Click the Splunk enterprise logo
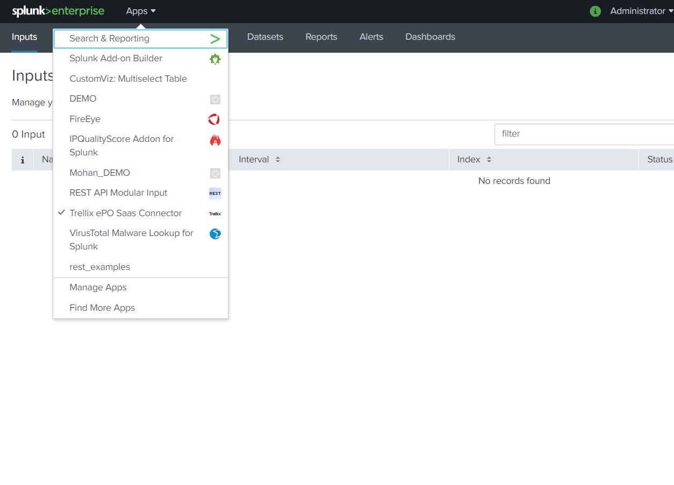Viewport: 674px width, 485px height. tap(58, 11)
